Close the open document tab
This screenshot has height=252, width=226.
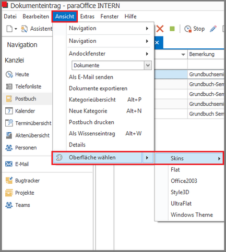pyautogui.click(x=157, y=43)
